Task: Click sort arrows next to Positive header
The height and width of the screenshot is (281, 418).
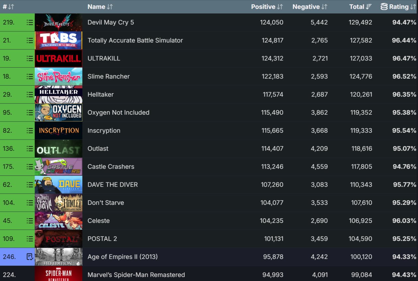Action: 280,7
